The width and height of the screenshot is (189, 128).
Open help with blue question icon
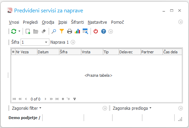tap(104, 31)
